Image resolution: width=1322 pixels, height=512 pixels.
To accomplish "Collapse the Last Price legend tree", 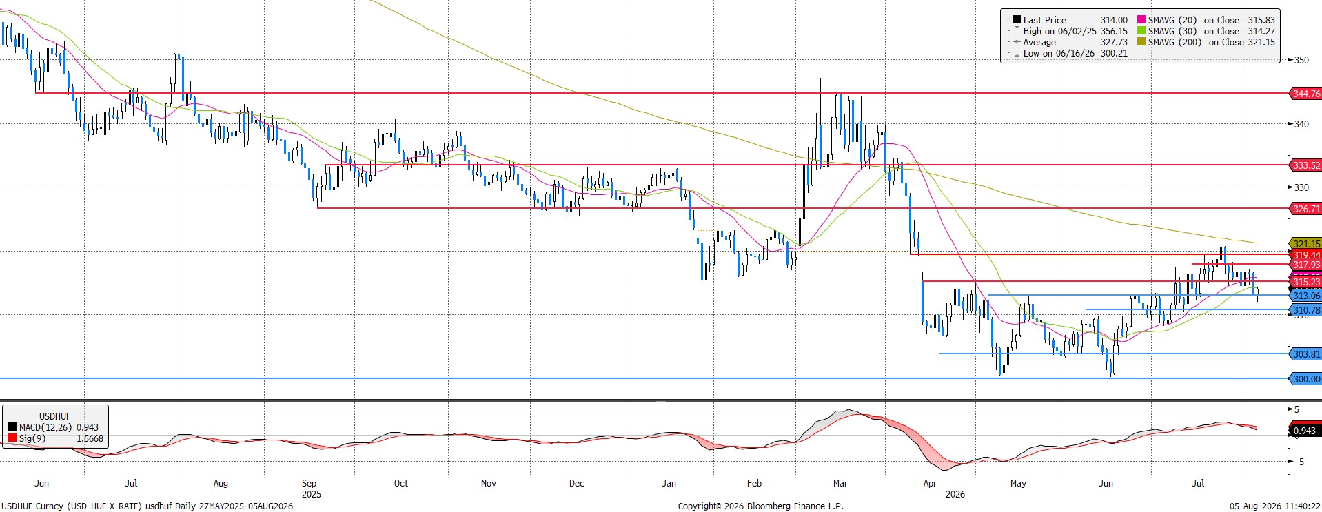I will coord(1008,19).
